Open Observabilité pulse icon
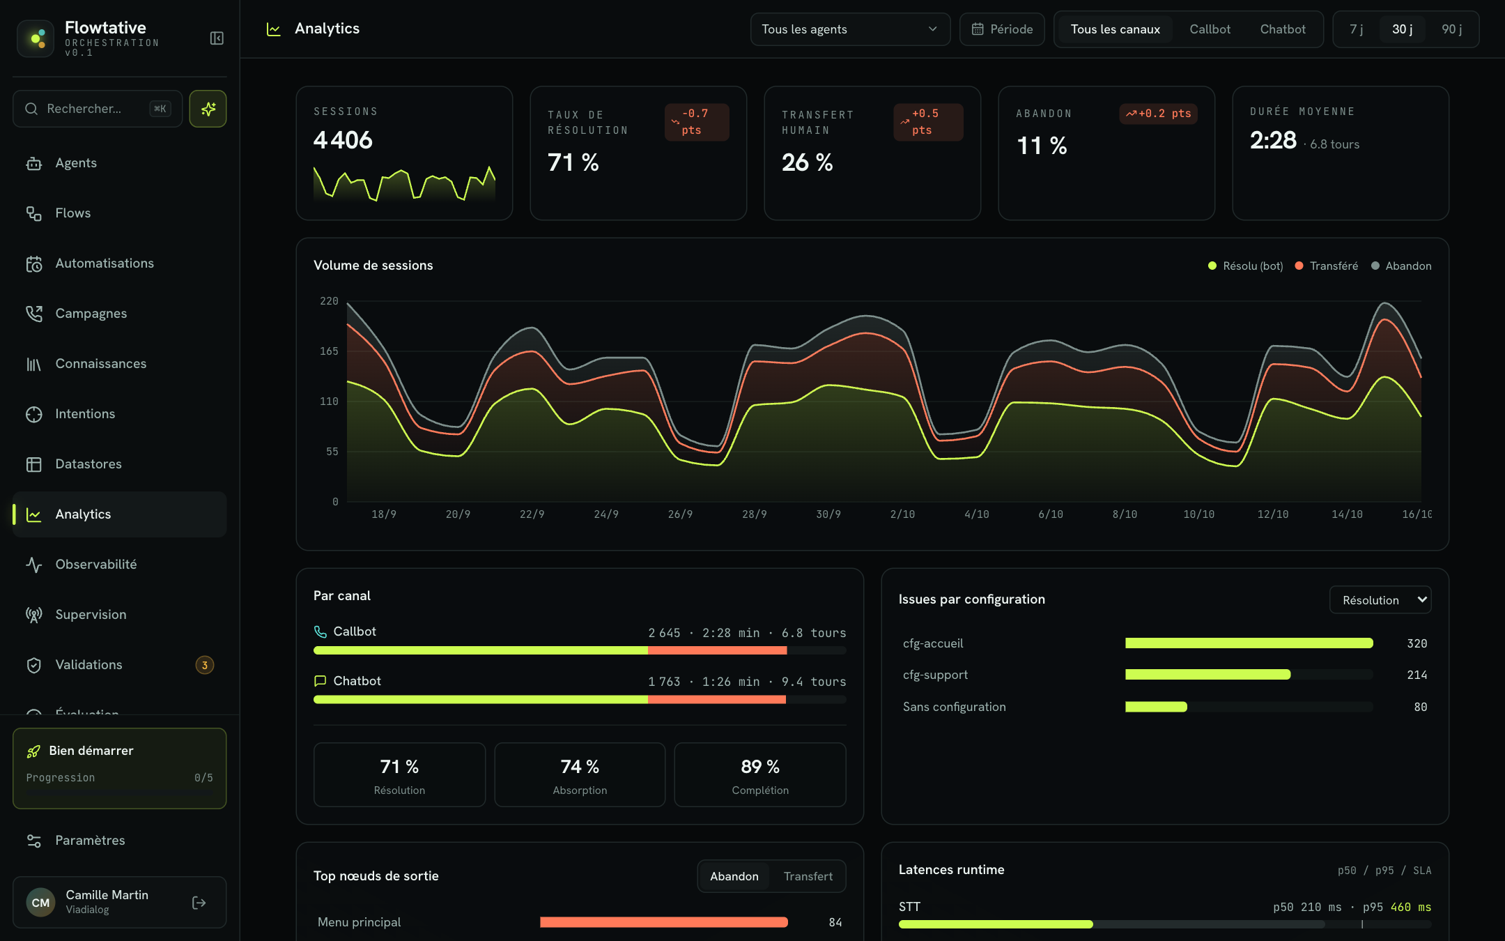 (x=34, y=565)
